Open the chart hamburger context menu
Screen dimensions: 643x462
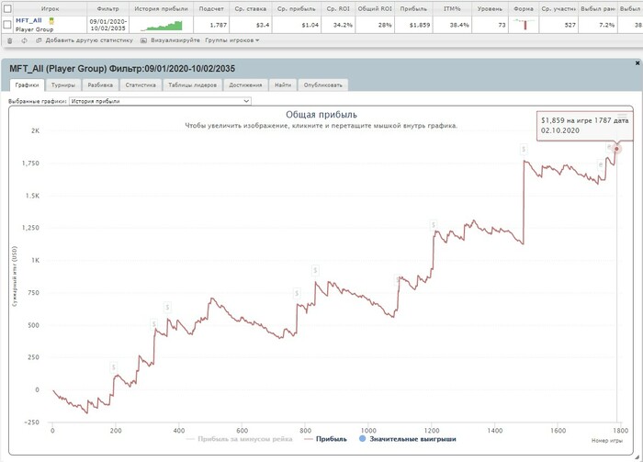[x=623, y=116]
